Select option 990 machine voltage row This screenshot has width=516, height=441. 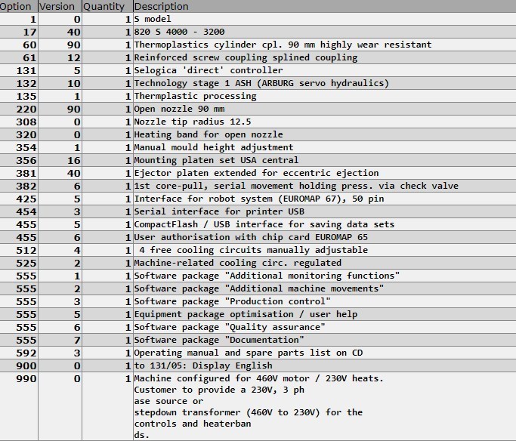tap(258, 406)
